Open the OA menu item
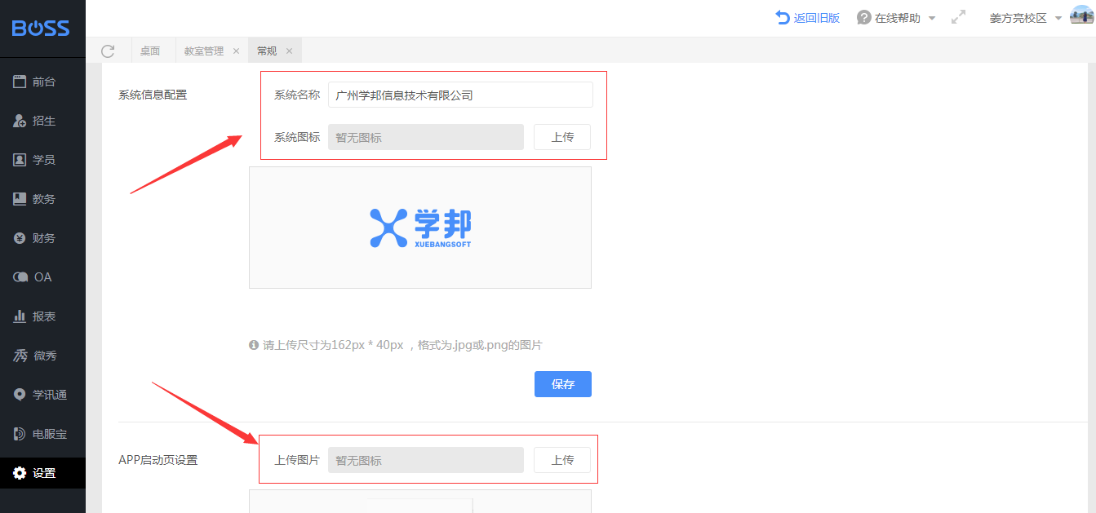The height and width of the screenshot is (513, 1096). (x=42, y=277)
